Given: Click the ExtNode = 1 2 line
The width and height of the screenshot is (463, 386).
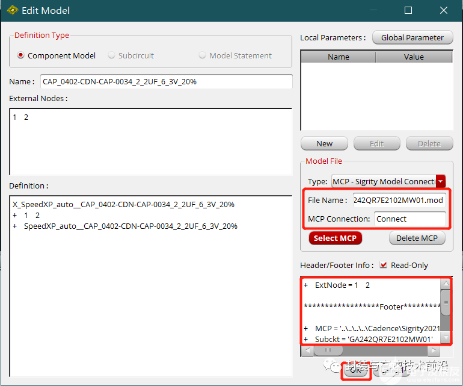Looking at the screenshot, I should point(337,285).
